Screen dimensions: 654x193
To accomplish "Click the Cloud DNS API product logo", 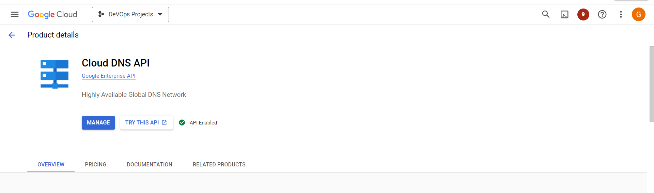I will 54,74.
